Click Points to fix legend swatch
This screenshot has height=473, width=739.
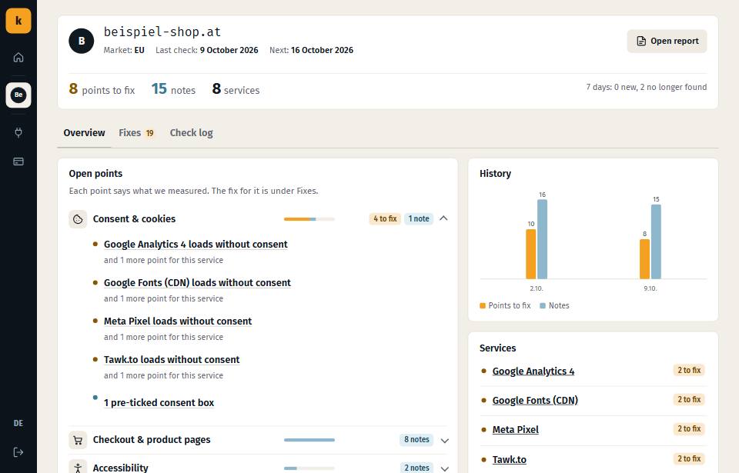pyautogui.click(x=483, y=306)
